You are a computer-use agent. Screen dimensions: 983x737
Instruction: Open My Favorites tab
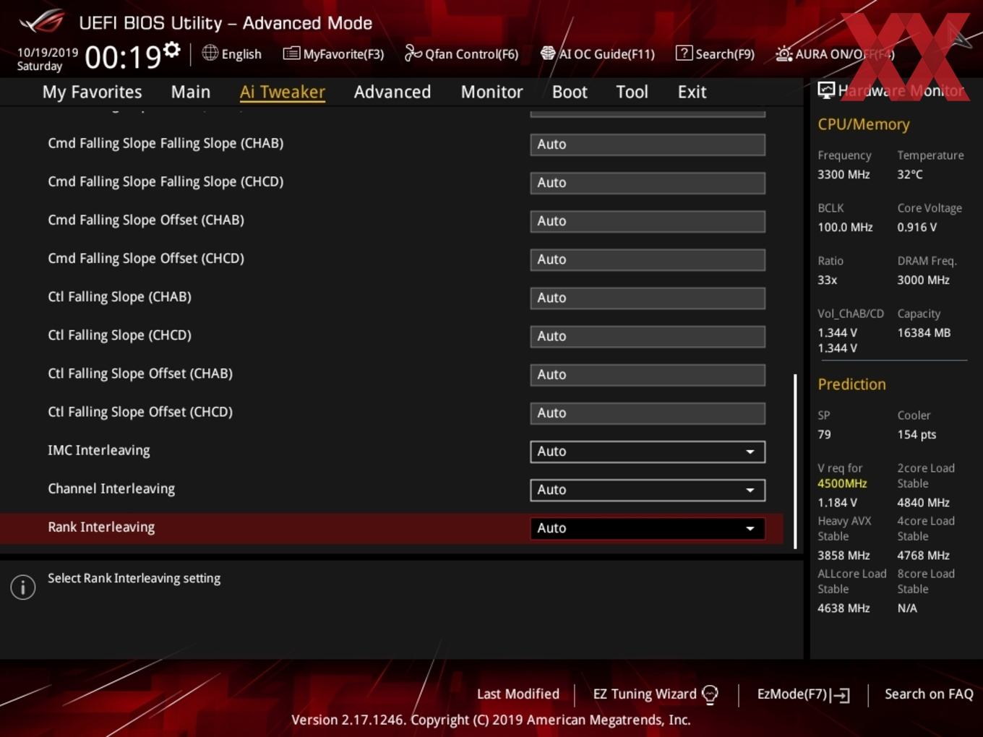(x=92, y=92)
